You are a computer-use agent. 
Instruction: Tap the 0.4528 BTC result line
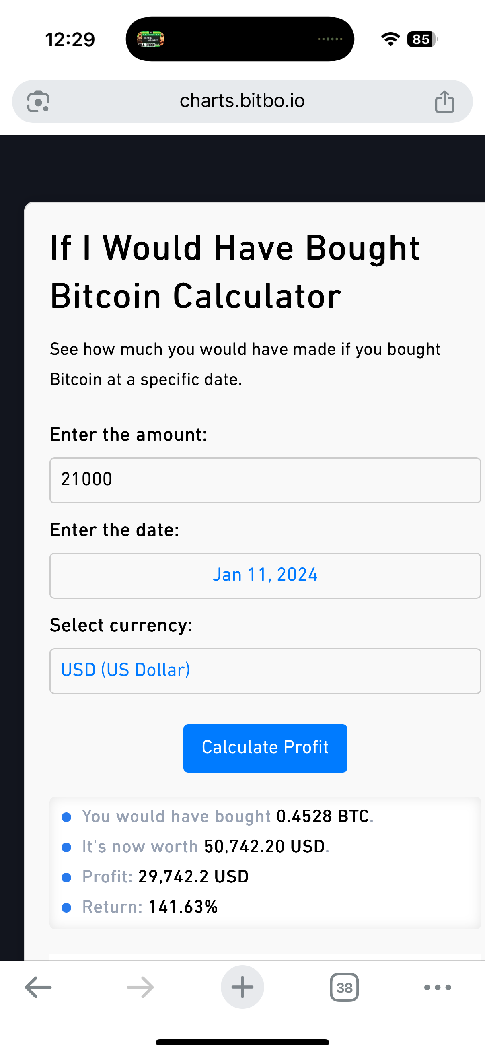coord(228,816)
